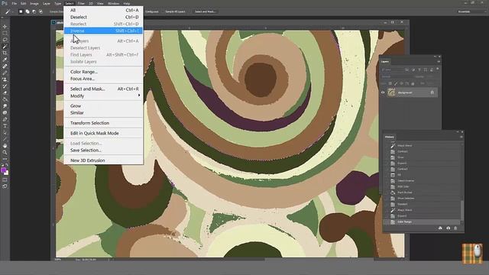Open the File menu
The height and width of the screenshot is (275, 489).
point(14,3)
